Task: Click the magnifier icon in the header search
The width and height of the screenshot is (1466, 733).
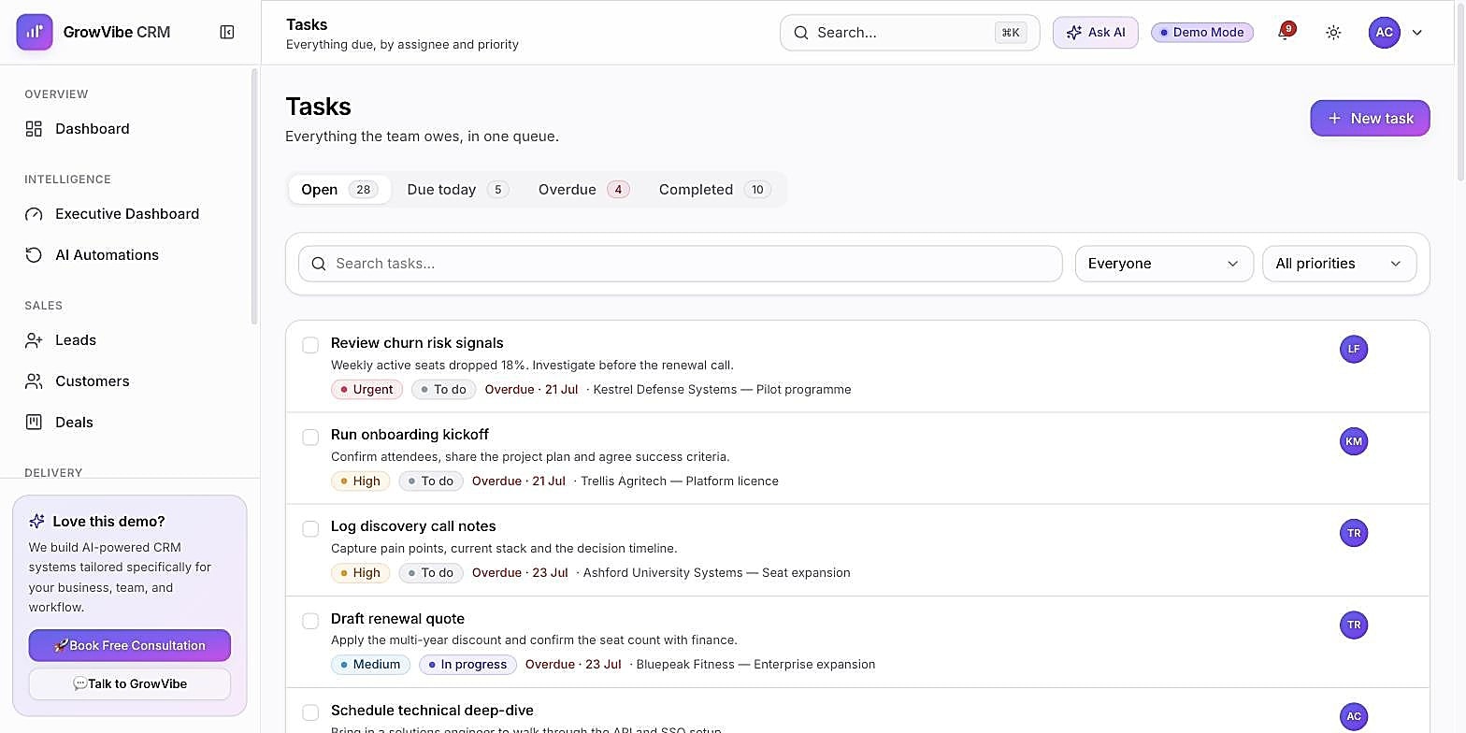Action: (801, 33)
